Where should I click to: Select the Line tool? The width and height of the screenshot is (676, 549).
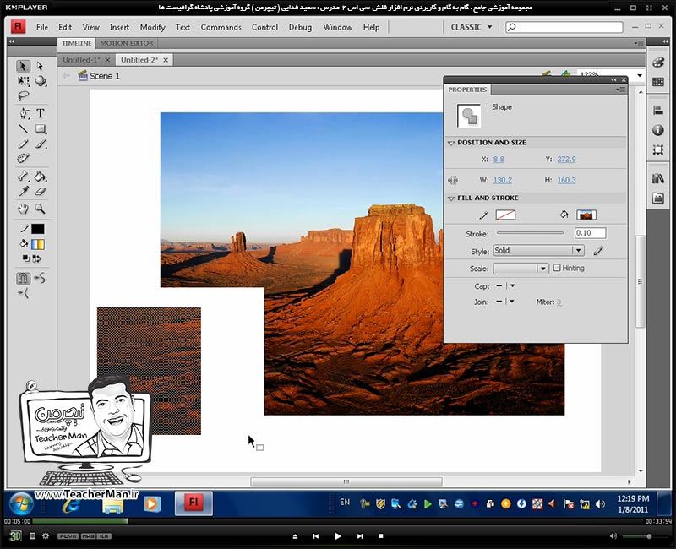24,128
